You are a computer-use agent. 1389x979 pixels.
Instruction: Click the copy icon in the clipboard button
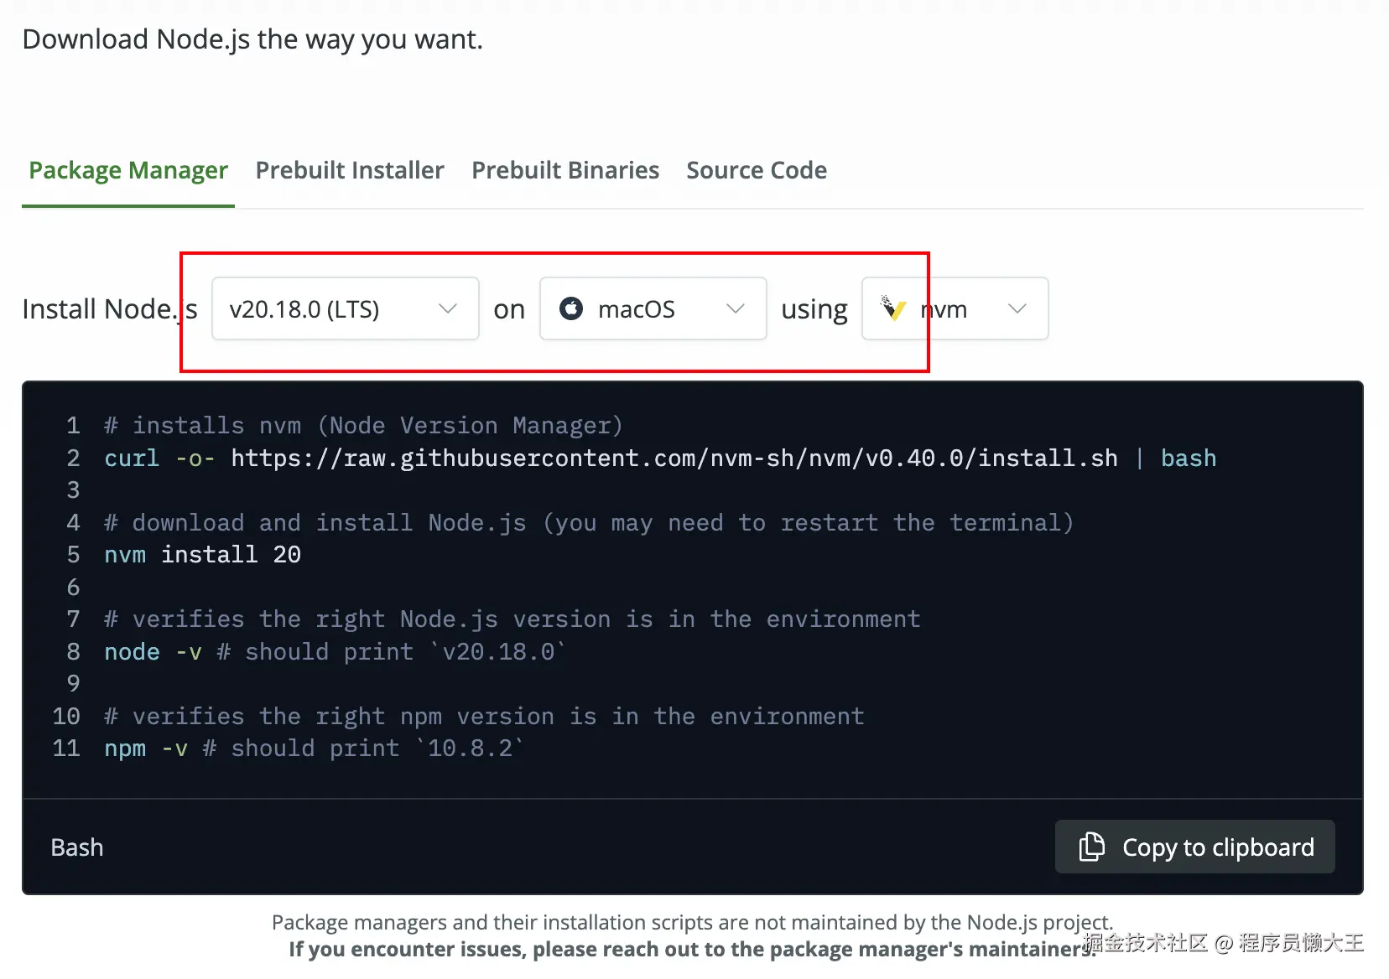1091,847
